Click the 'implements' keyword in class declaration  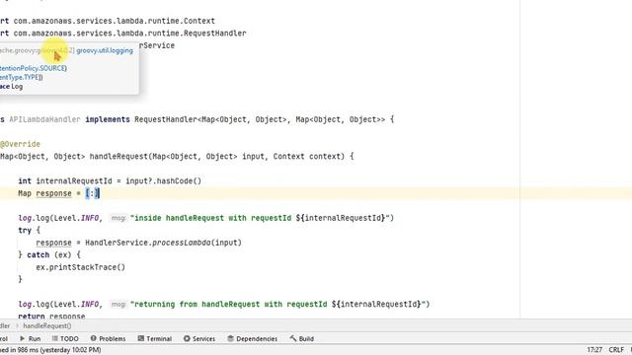[x=108, y=119]
